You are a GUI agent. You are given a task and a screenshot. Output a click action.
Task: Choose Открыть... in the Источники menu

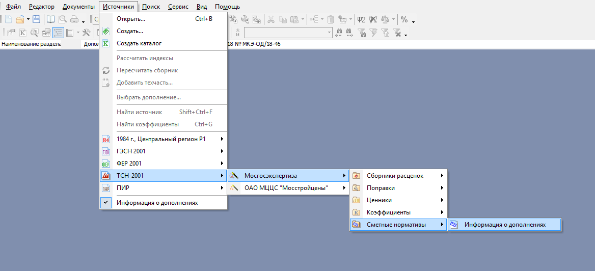point(164,19)
